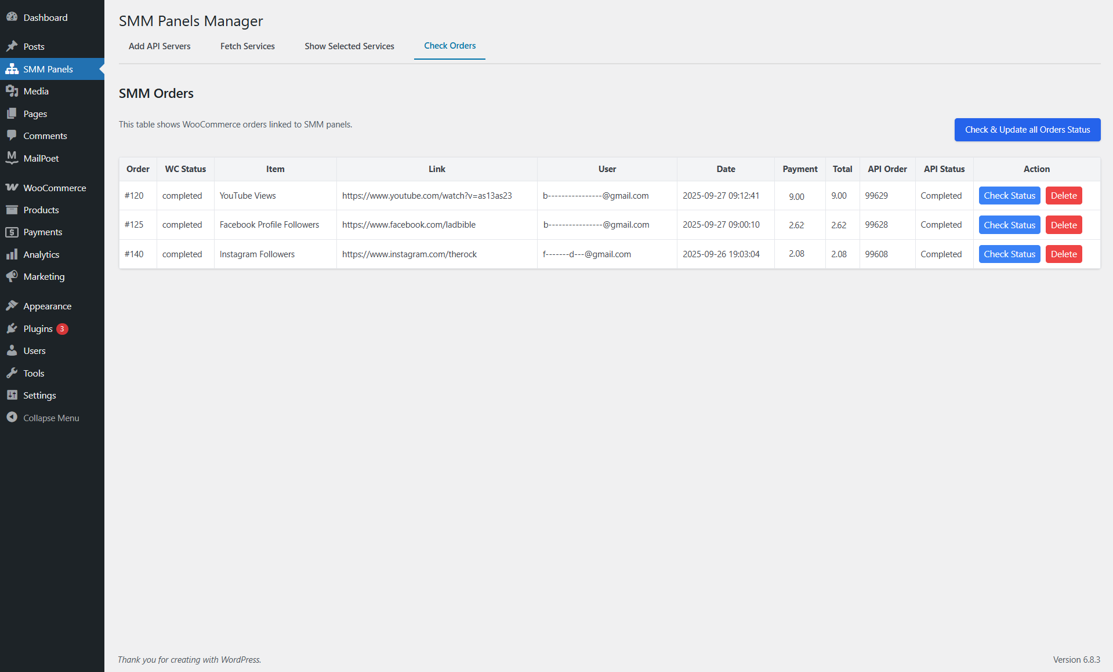Go to Show Selected Services tab
The width and height of the screenshot is (1113, 672).
pyautogui.click(x=349, y=46)
